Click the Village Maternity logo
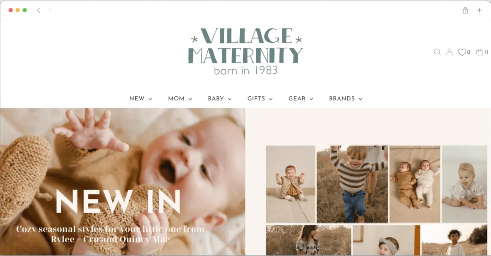Screen dimensions: 491x256 click(x=246, y=51)
